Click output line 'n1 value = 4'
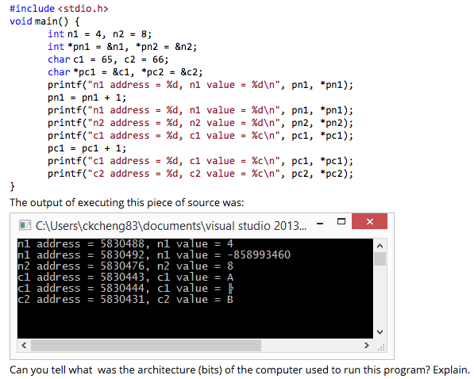 [x=195, y=243]
